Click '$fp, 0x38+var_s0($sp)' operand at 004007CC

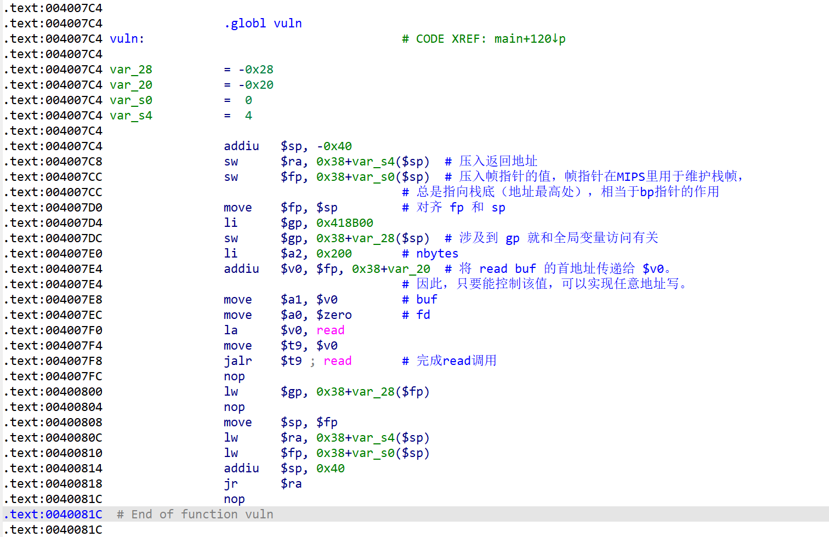pos(355,177)
